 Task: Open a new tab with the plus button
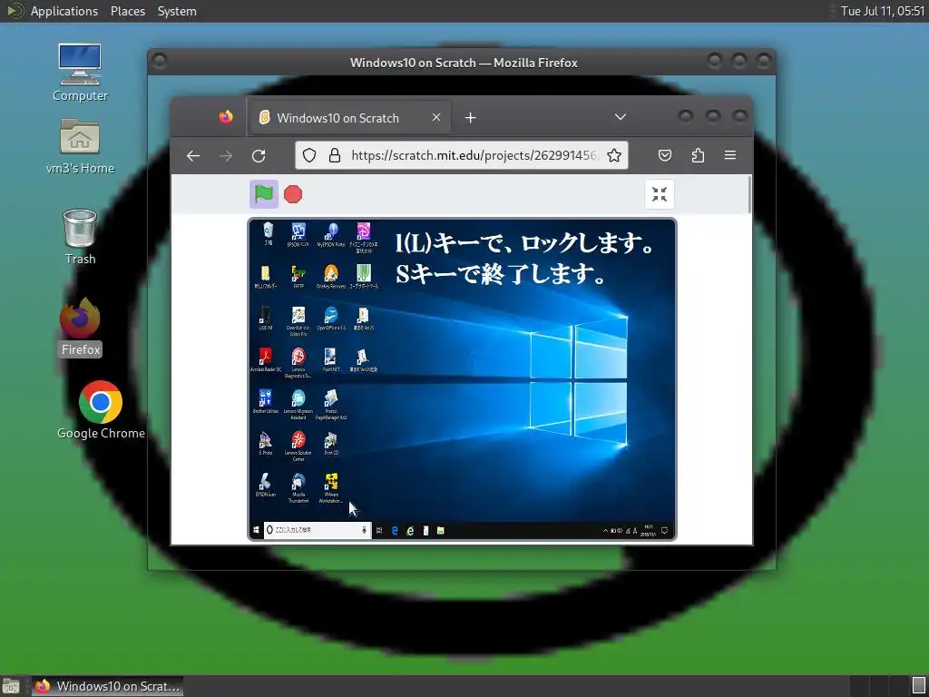pyautogui.click(x=471, y=118)
